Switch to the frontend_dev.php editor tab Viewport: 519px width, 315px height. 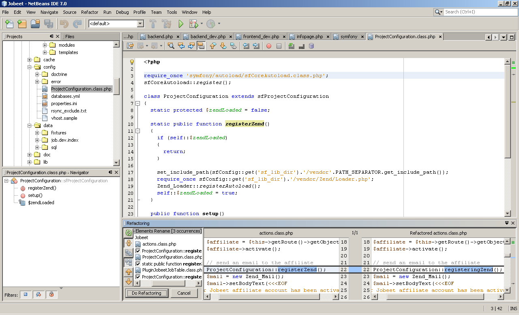click(x=261, y=37)
